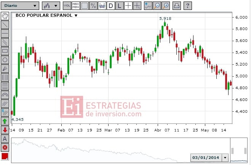Click the 6,000 price axis label
Screen dimensions: 251x165
pos(241,17)
